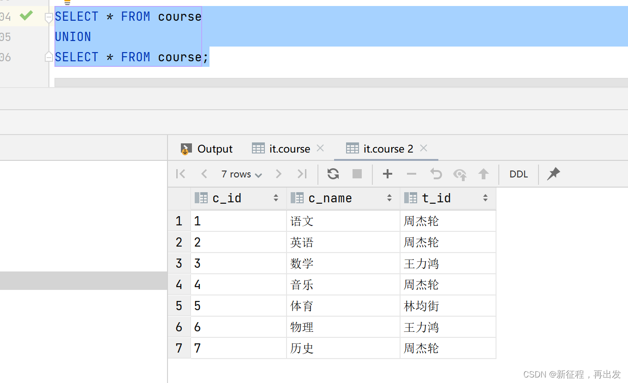Click the c_id column table icon
This screenshot has height=383, width=628.
pos(201,198)
